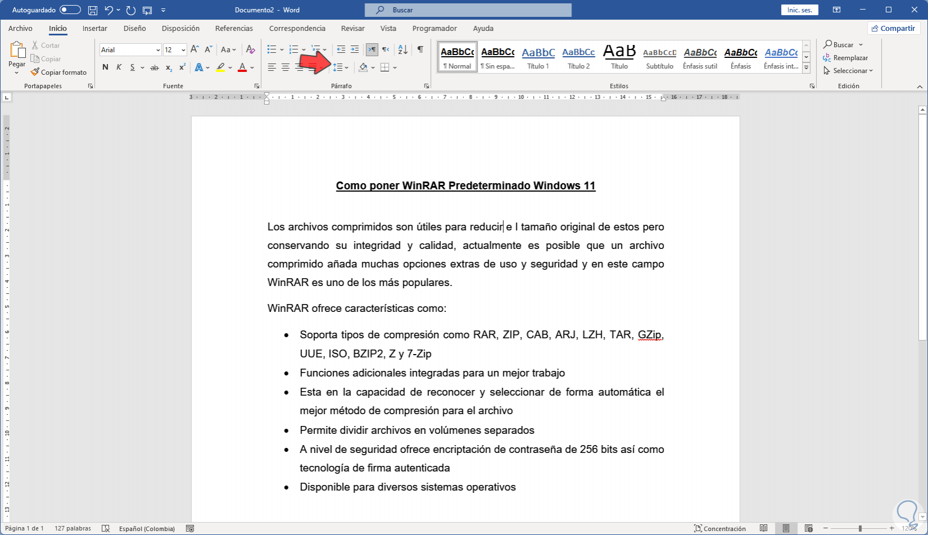The height and width of the screenshot is (535, 928).
Task: Save the document with the floppy disk icon
Action: pyautogui.click(x=93, y=10)
